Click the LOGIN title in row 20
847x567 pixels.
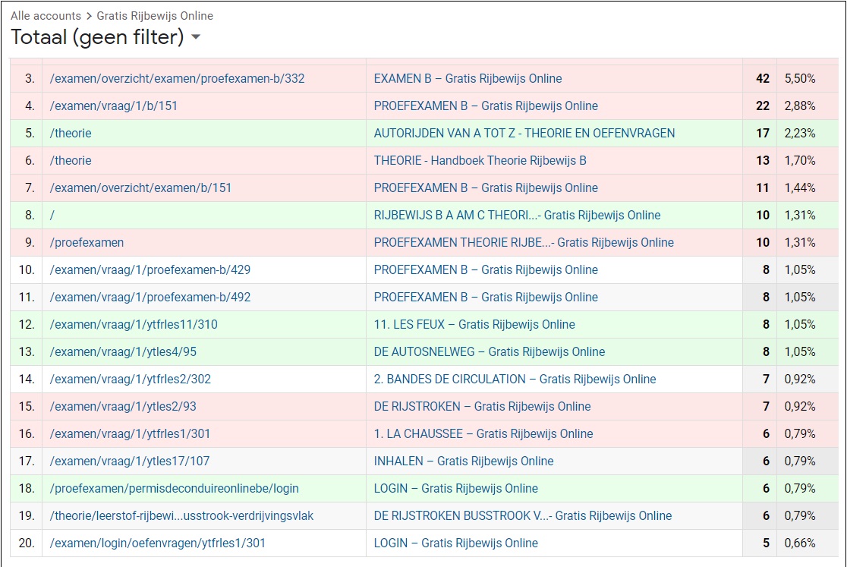coord(456,543)
